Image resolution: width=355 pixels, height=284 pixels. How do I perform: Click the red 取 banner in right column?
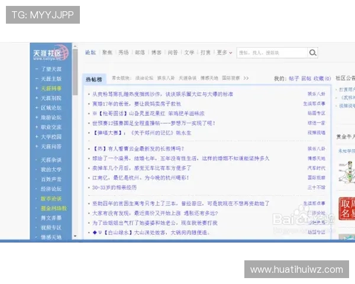point(347,208)
